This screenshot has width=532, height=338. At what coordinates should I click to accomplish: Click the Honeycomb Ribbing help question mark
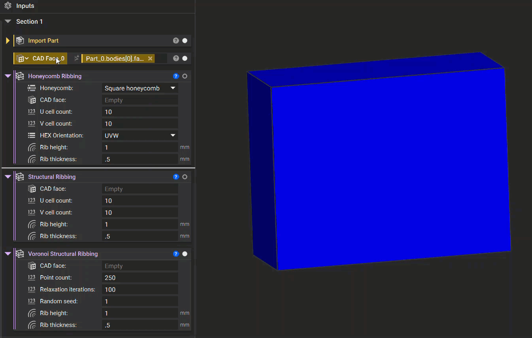click(x=175, y=76)
